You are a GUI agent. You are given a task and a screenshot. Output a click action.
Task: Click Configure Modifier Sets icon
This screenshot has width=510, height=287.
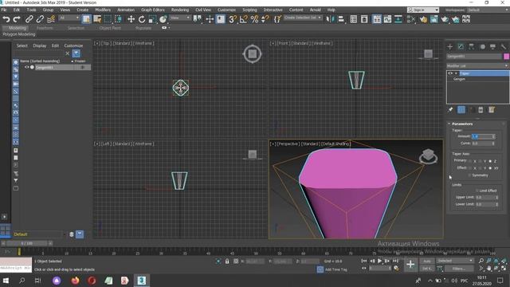491,110
